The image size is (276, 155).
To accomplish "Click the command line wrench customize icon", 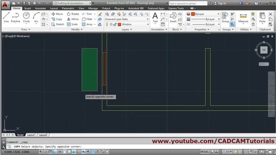I will coord(4,147).
